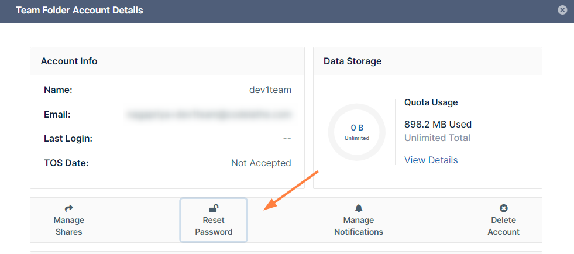
Task: Click the Account Info panel header
Action: coord(69,61)
